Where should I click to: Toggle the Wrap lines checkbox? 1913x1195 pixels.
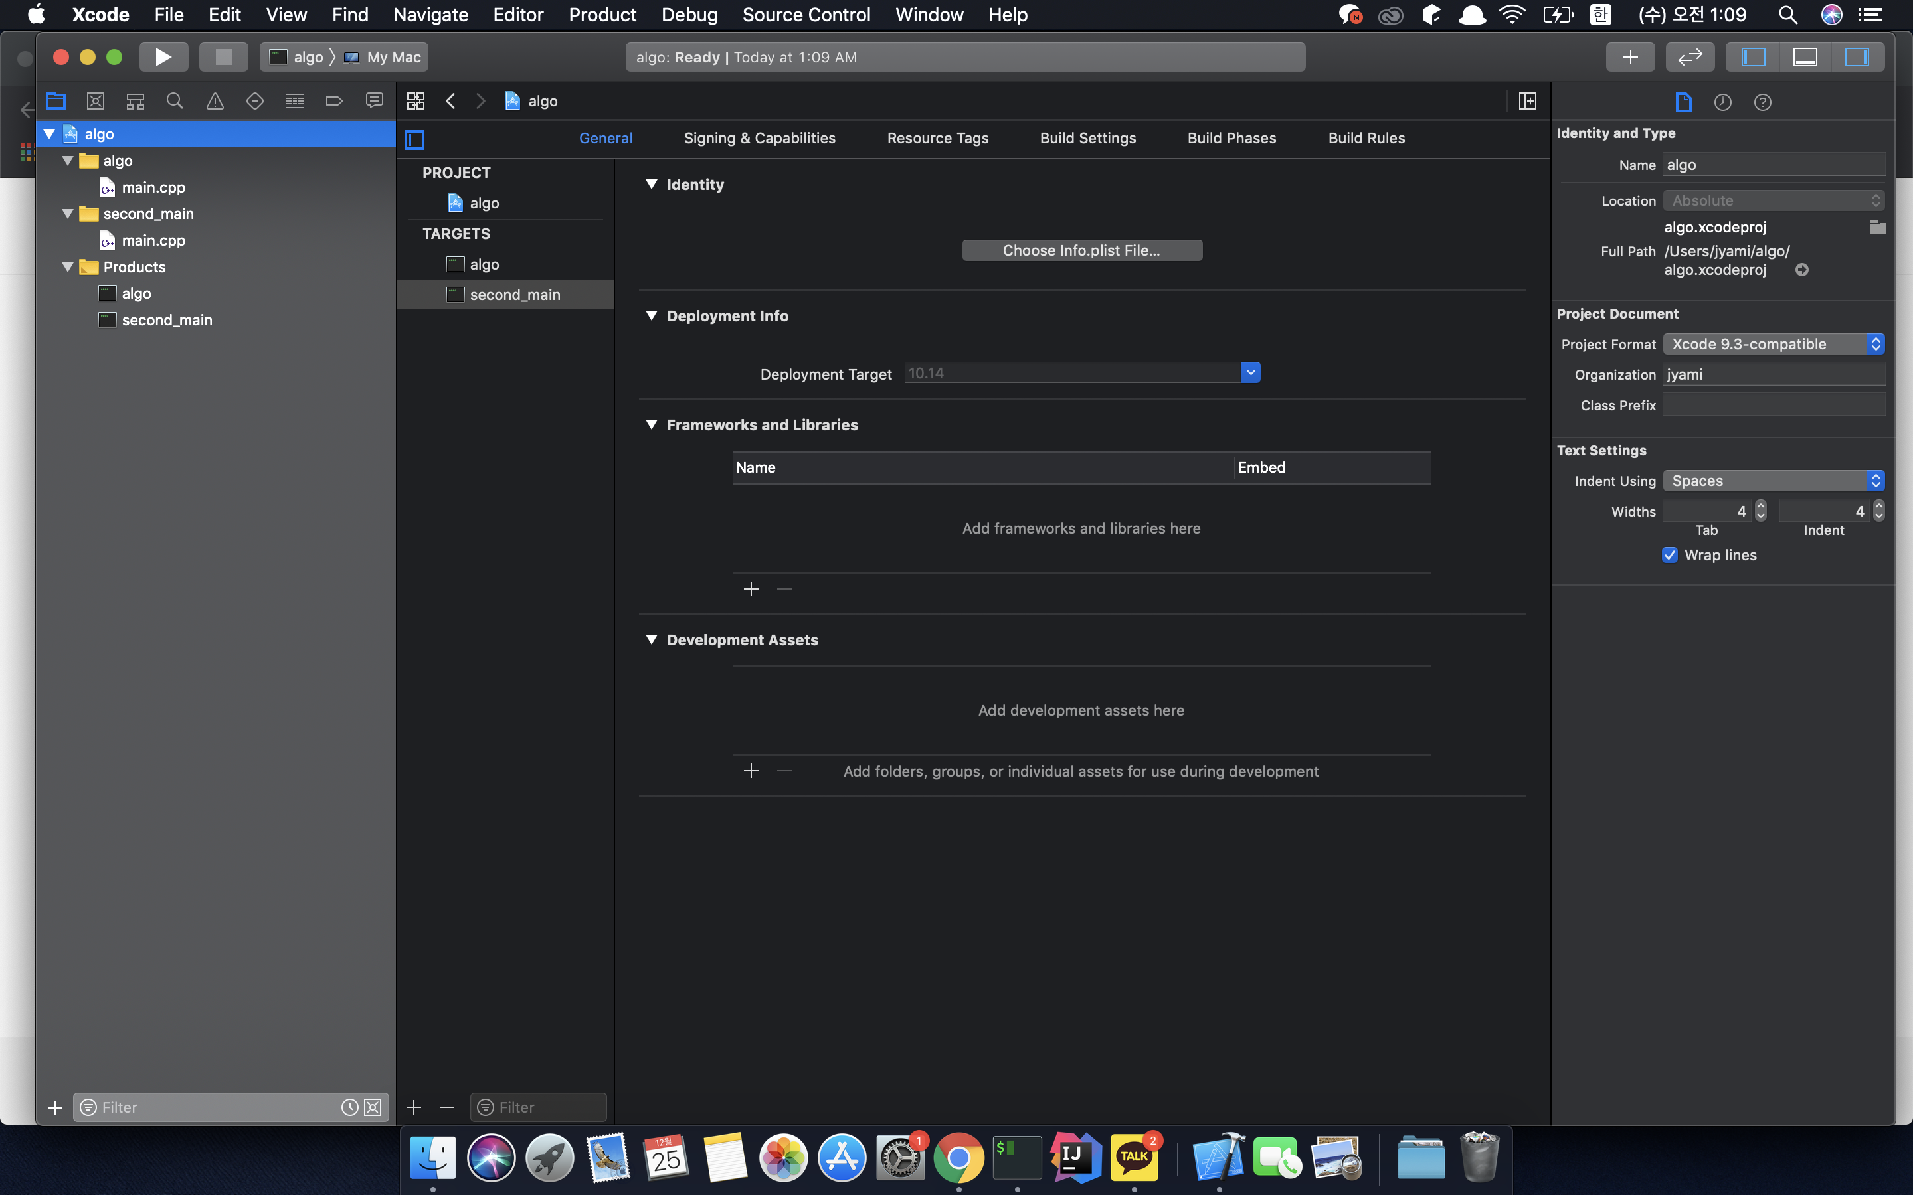click(x=1669, y=555)
